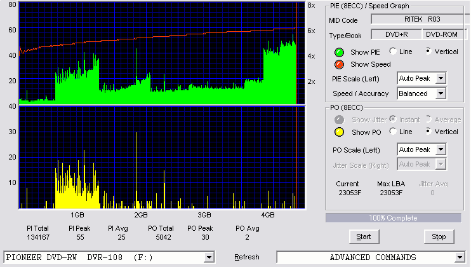Click the tall PO spike near 2GB
This screenshot has width=471, height=267.
[136, 170]
